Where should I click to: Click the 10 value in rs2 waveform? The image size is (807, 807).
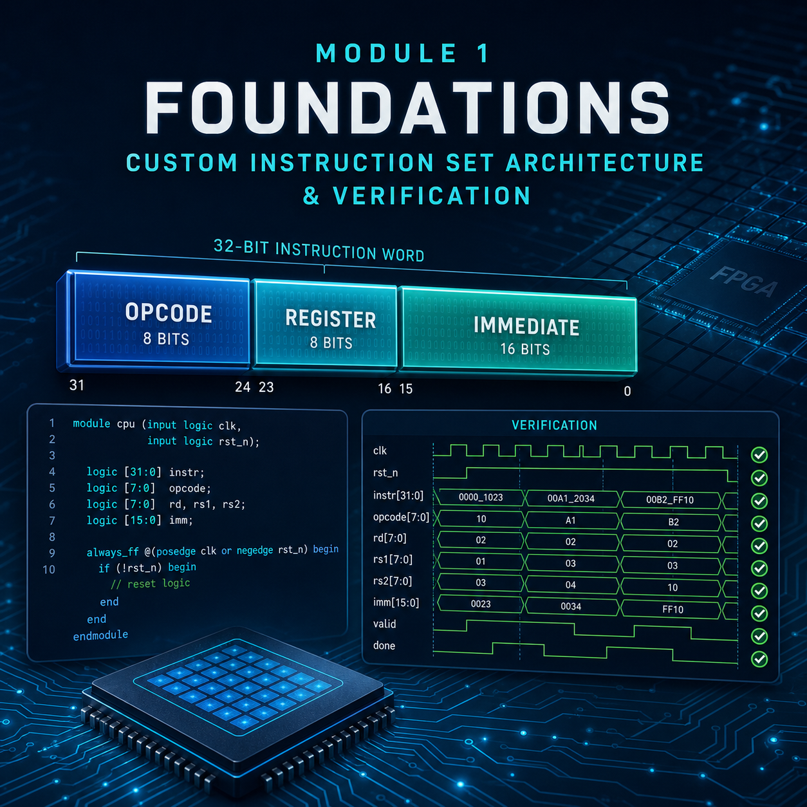coord(672,588)
